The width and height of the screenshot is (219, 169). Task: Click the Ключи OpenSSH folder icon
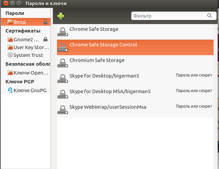point(10,73)
